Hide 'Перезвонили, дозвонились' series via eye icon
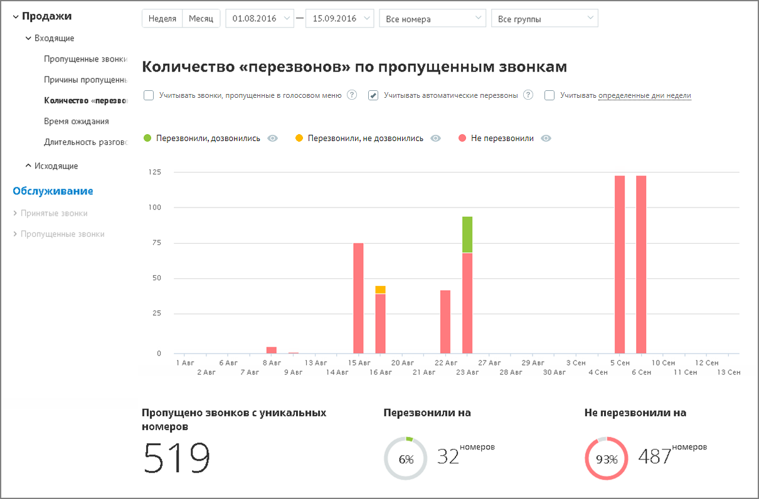This screenshot has width=759, height=499. pyautogui.click(x=272, y=139)
